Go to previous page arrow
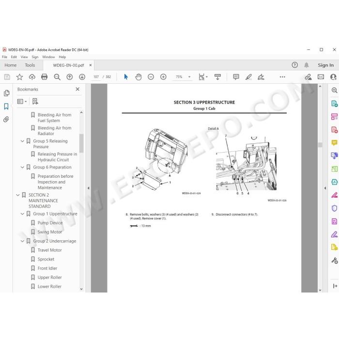The width and height of the screenshot is (339, 339). [70, 77]
